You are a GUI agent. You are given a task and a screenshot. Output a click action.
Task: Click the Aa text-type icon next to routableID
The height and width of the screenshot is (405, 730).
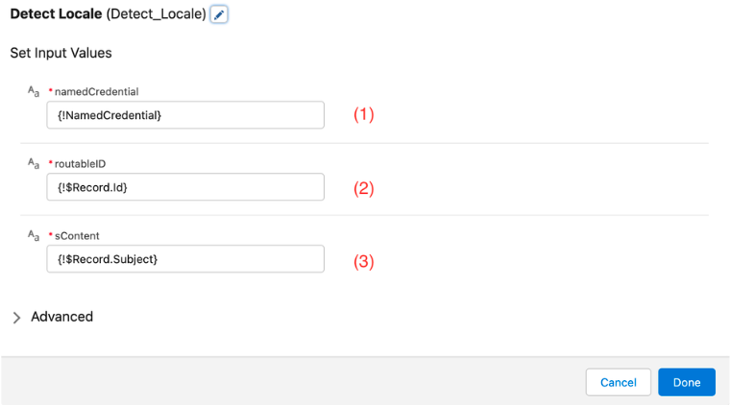(34, 163)
